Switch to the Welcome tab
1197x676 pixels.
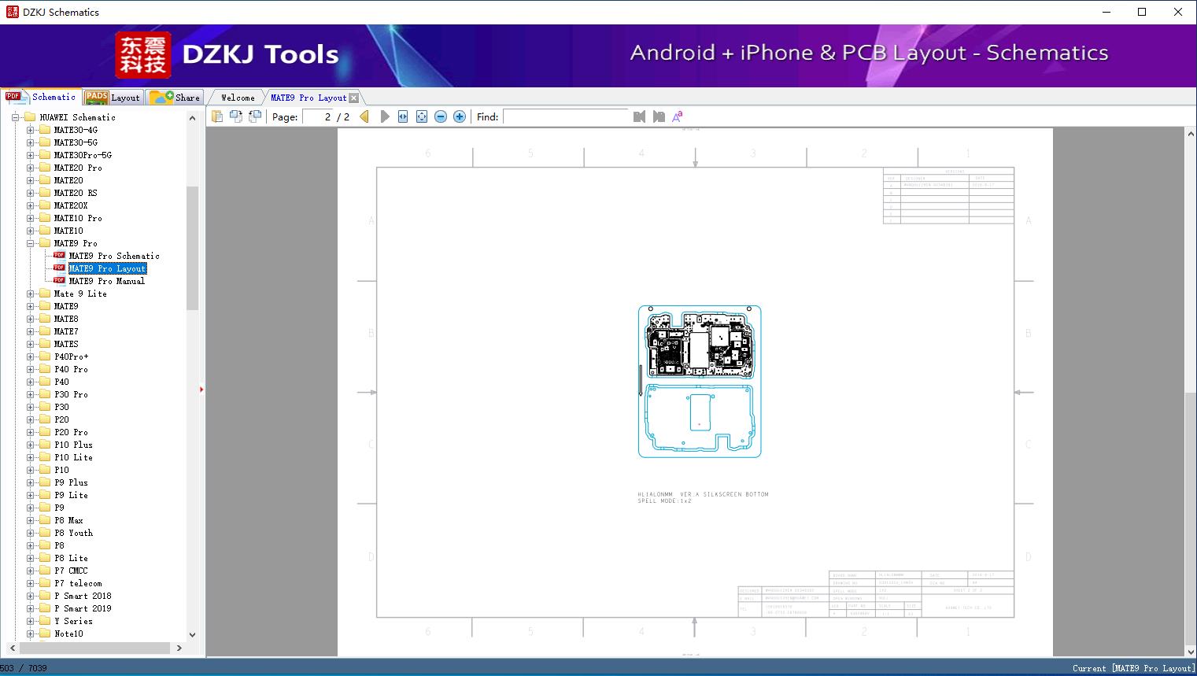238,98
